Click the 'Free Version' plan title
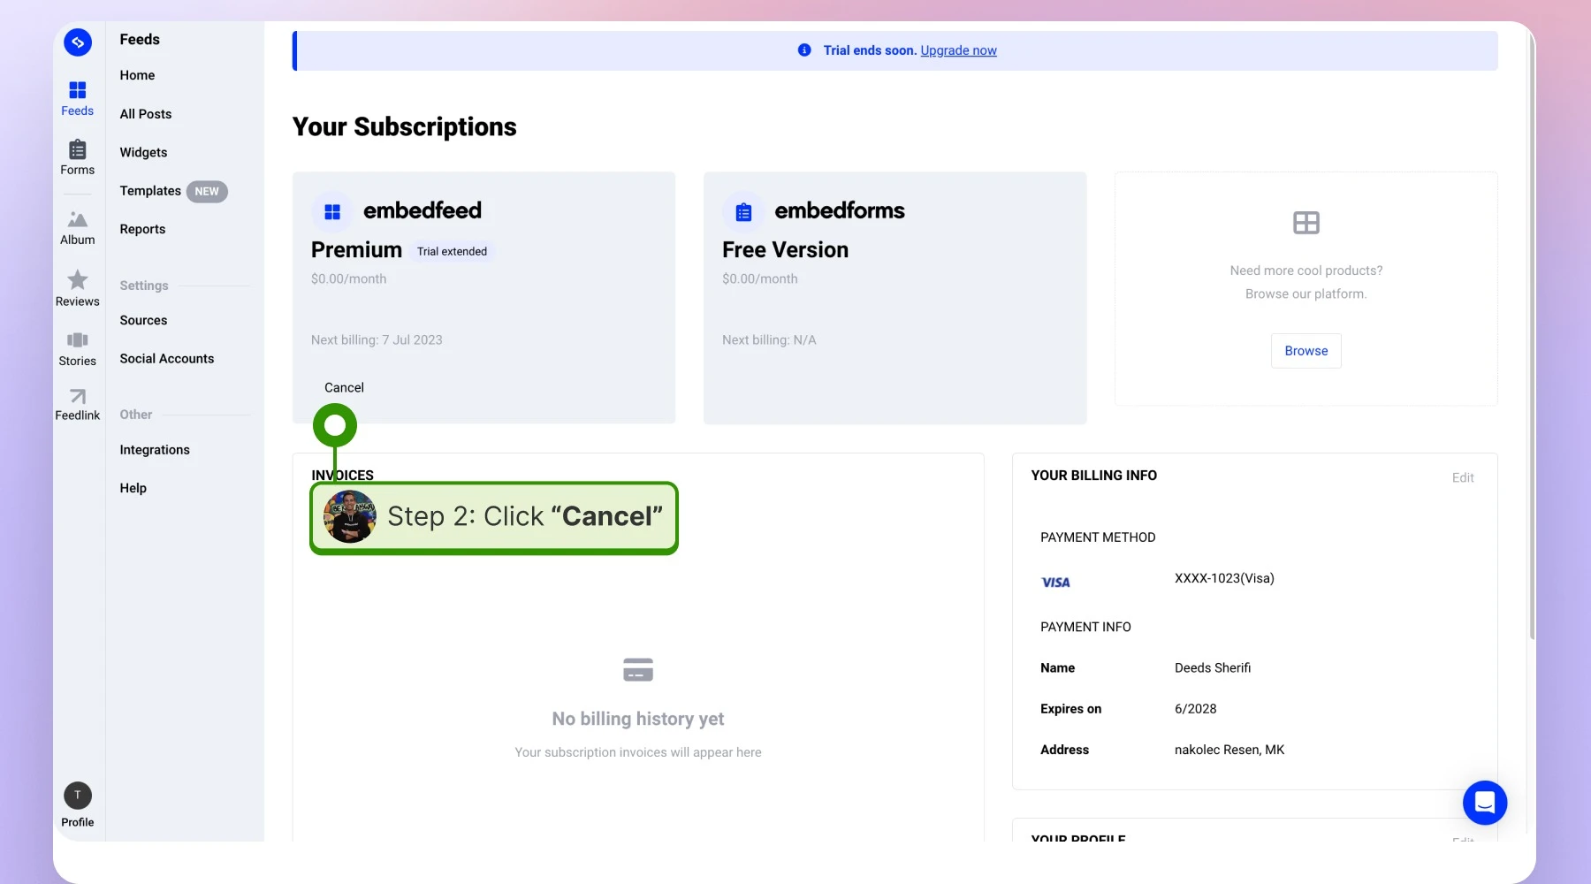This screenshot has height=884, width=1591. (785, 250)
